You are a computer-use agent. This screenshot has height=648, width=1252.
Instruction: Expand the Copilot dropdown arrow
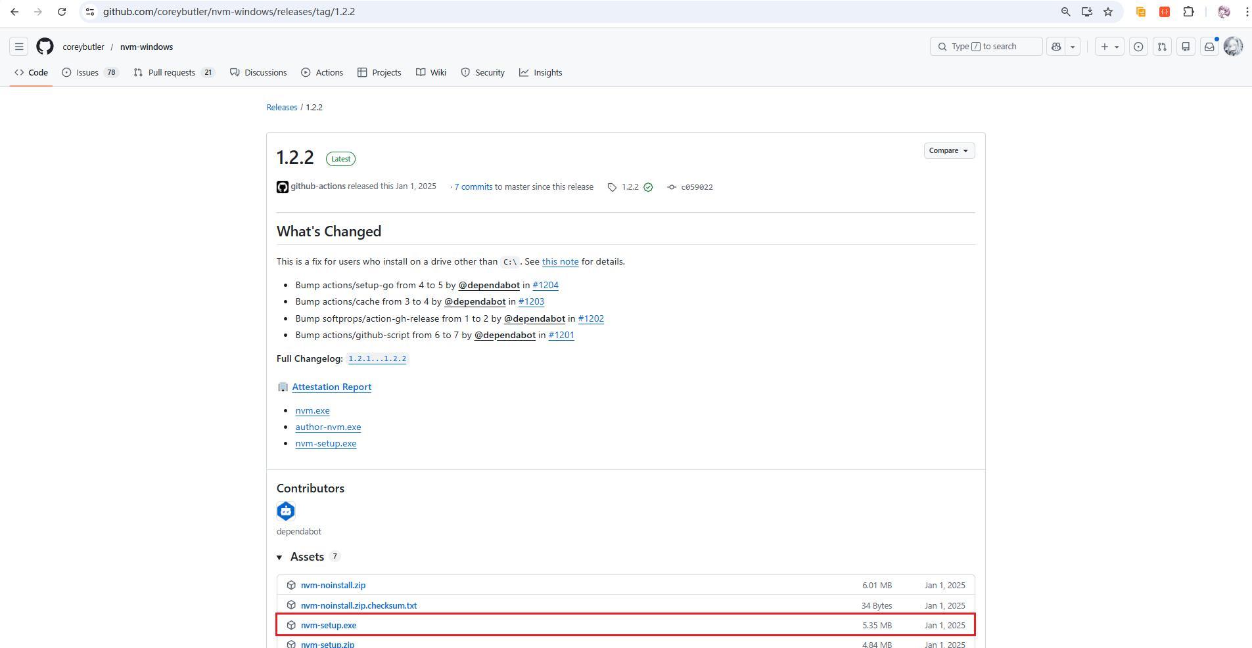point(1073,47)
